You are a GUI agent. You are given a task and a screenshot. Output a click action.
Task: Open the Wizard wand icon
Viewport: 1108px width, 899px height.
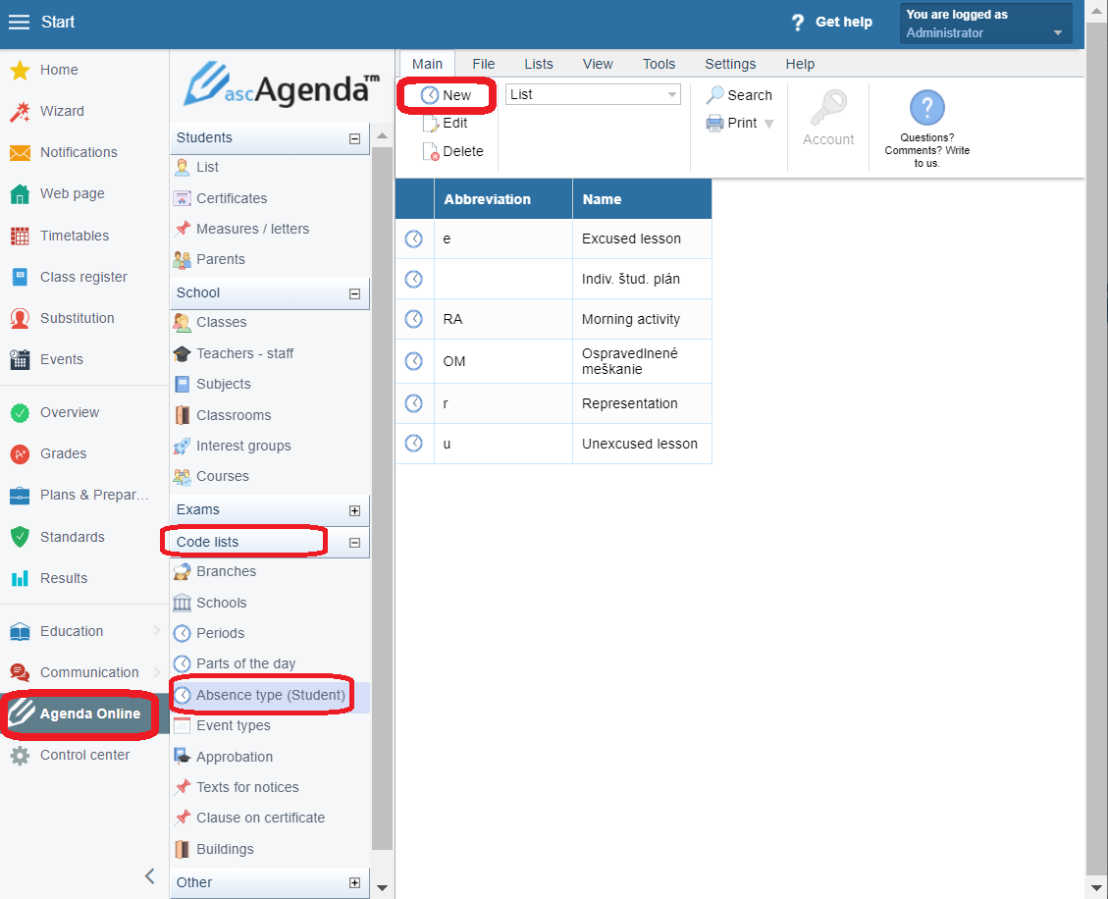pyautogui.click(x=20, y=112)
